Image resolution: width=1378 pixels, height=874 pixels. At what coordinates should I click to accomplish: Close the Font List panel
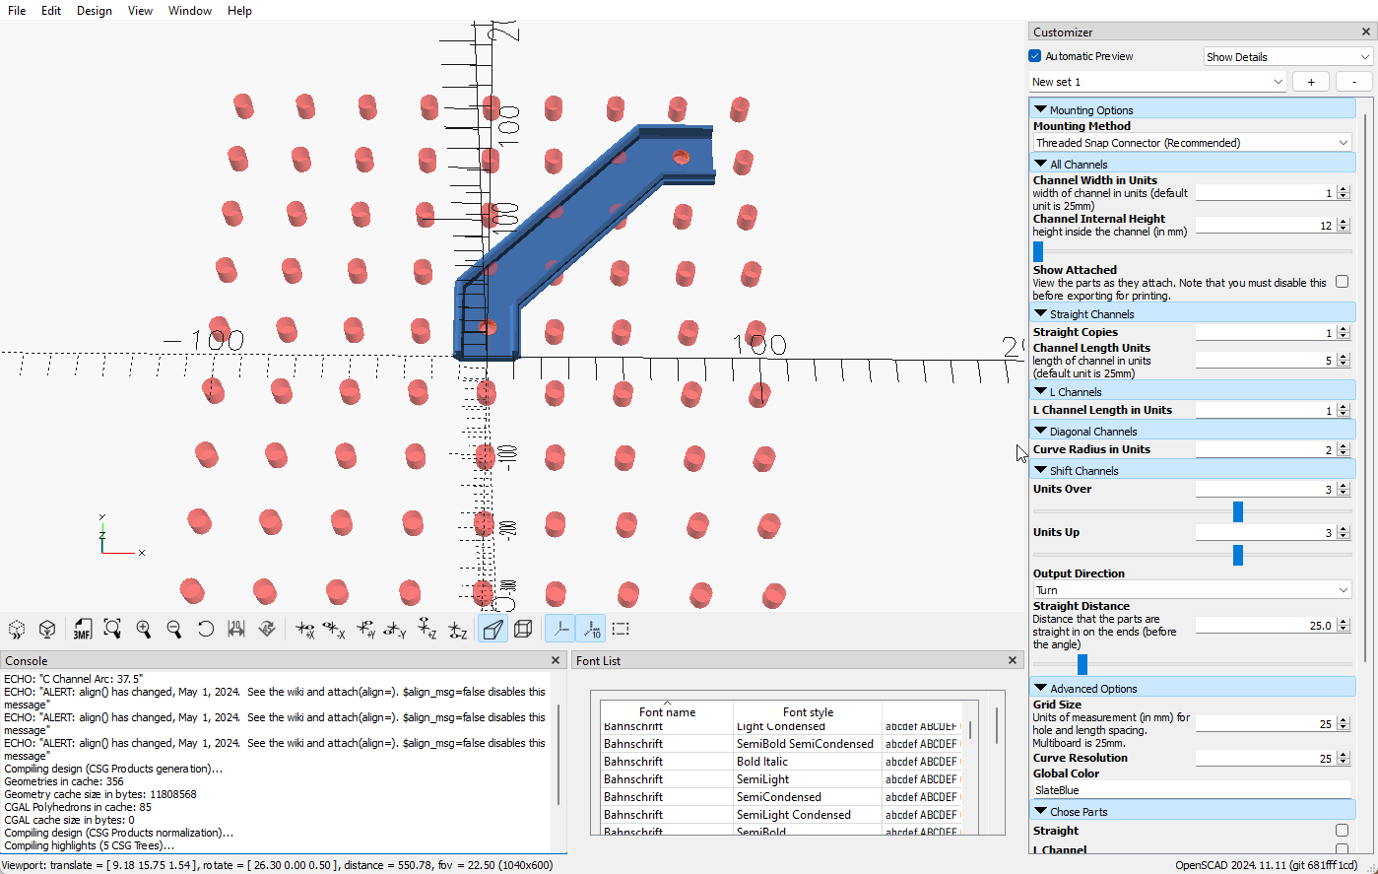1013,660
